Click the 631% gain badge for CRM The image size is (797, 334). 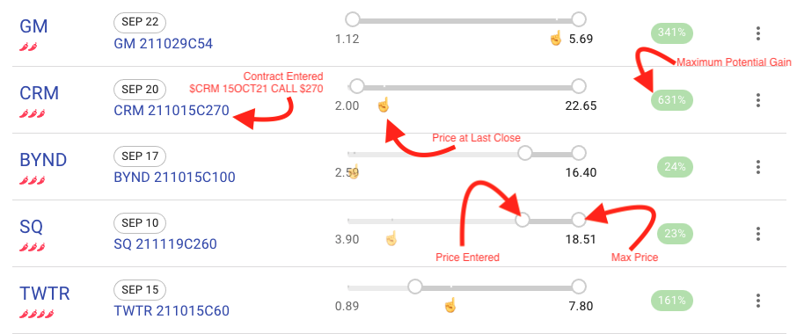pyautogui.click(x=671, y=100)
